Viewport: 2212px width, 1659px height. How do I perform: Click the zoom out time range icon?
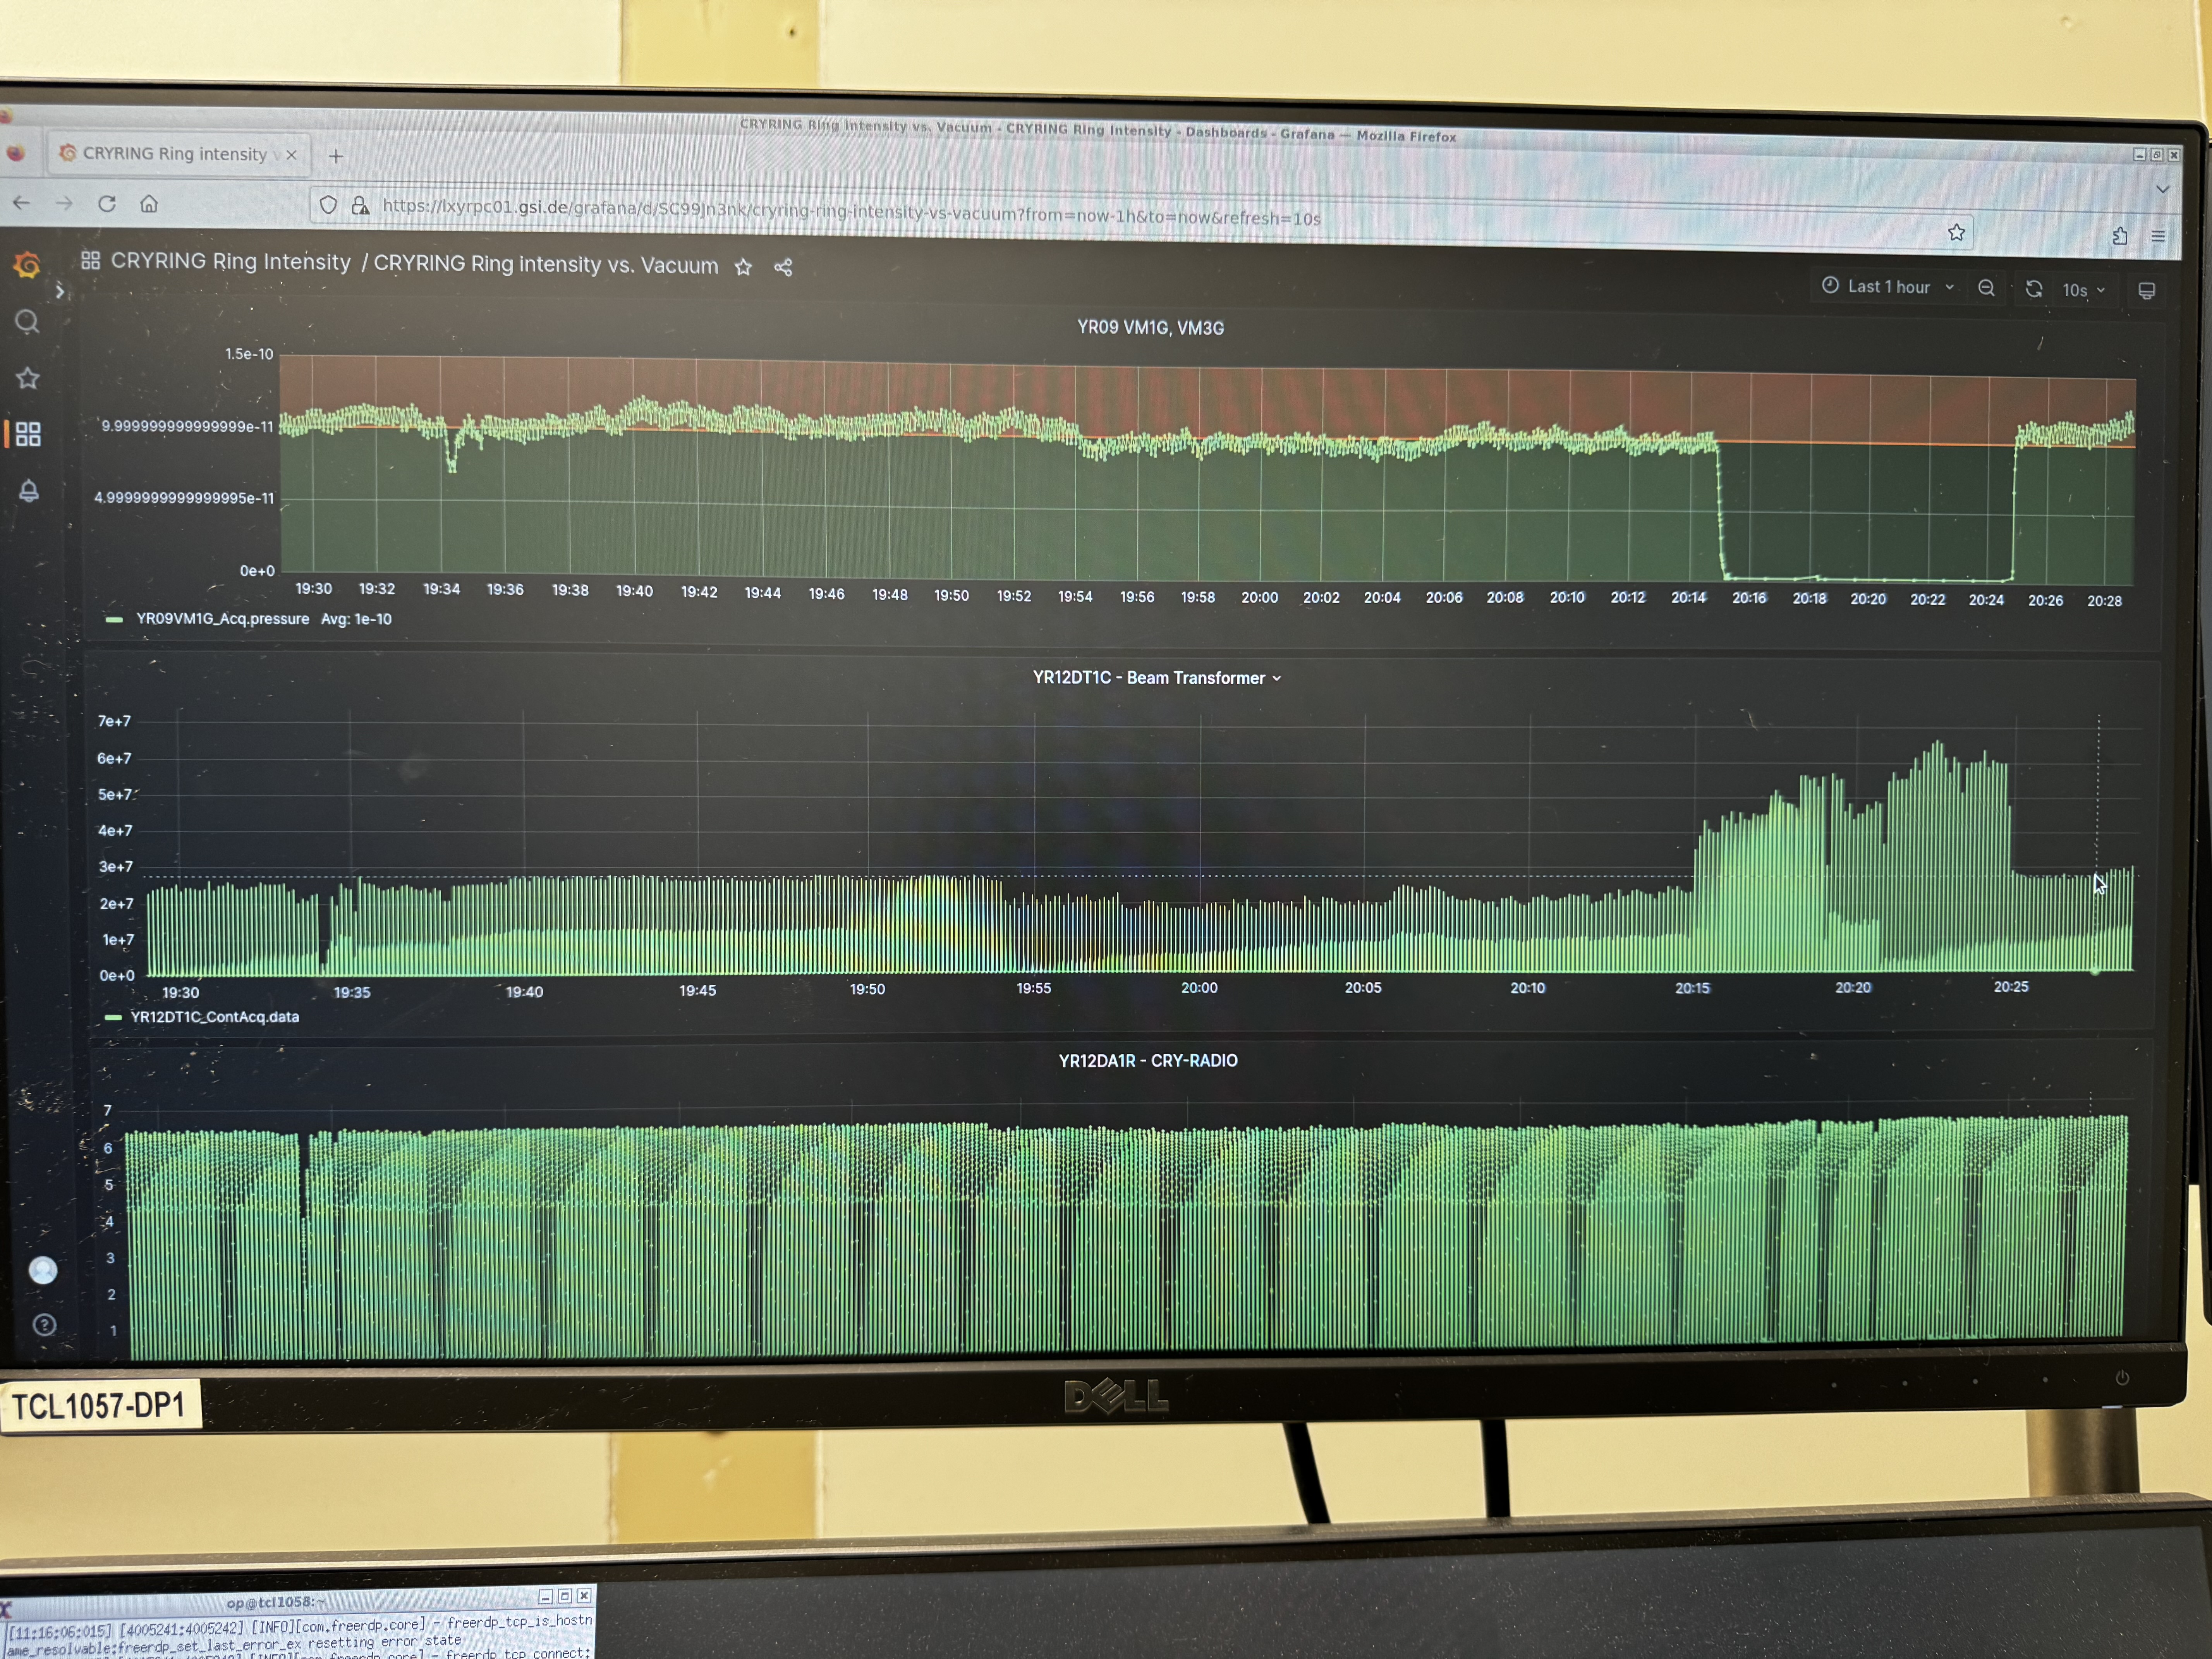pos(1986,288)
